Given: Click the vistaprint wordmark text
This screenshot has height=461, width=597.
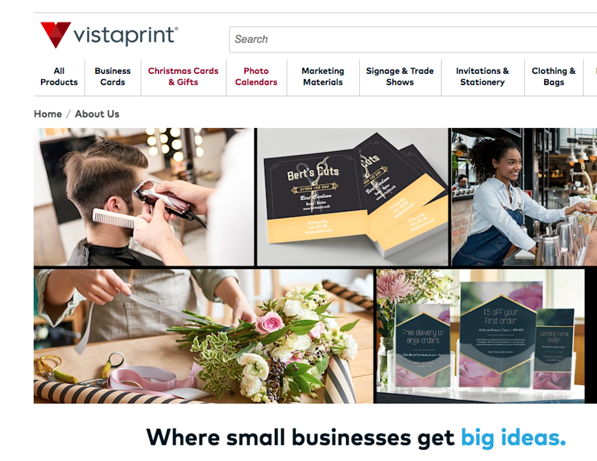Looking at the screenshot, I should click(x=126, y=36).
